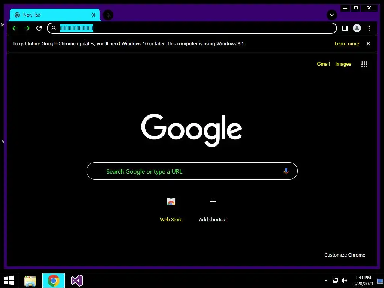Maximize the Chrome window
Screen dimensions: 384x288
(x=356, y=8)
